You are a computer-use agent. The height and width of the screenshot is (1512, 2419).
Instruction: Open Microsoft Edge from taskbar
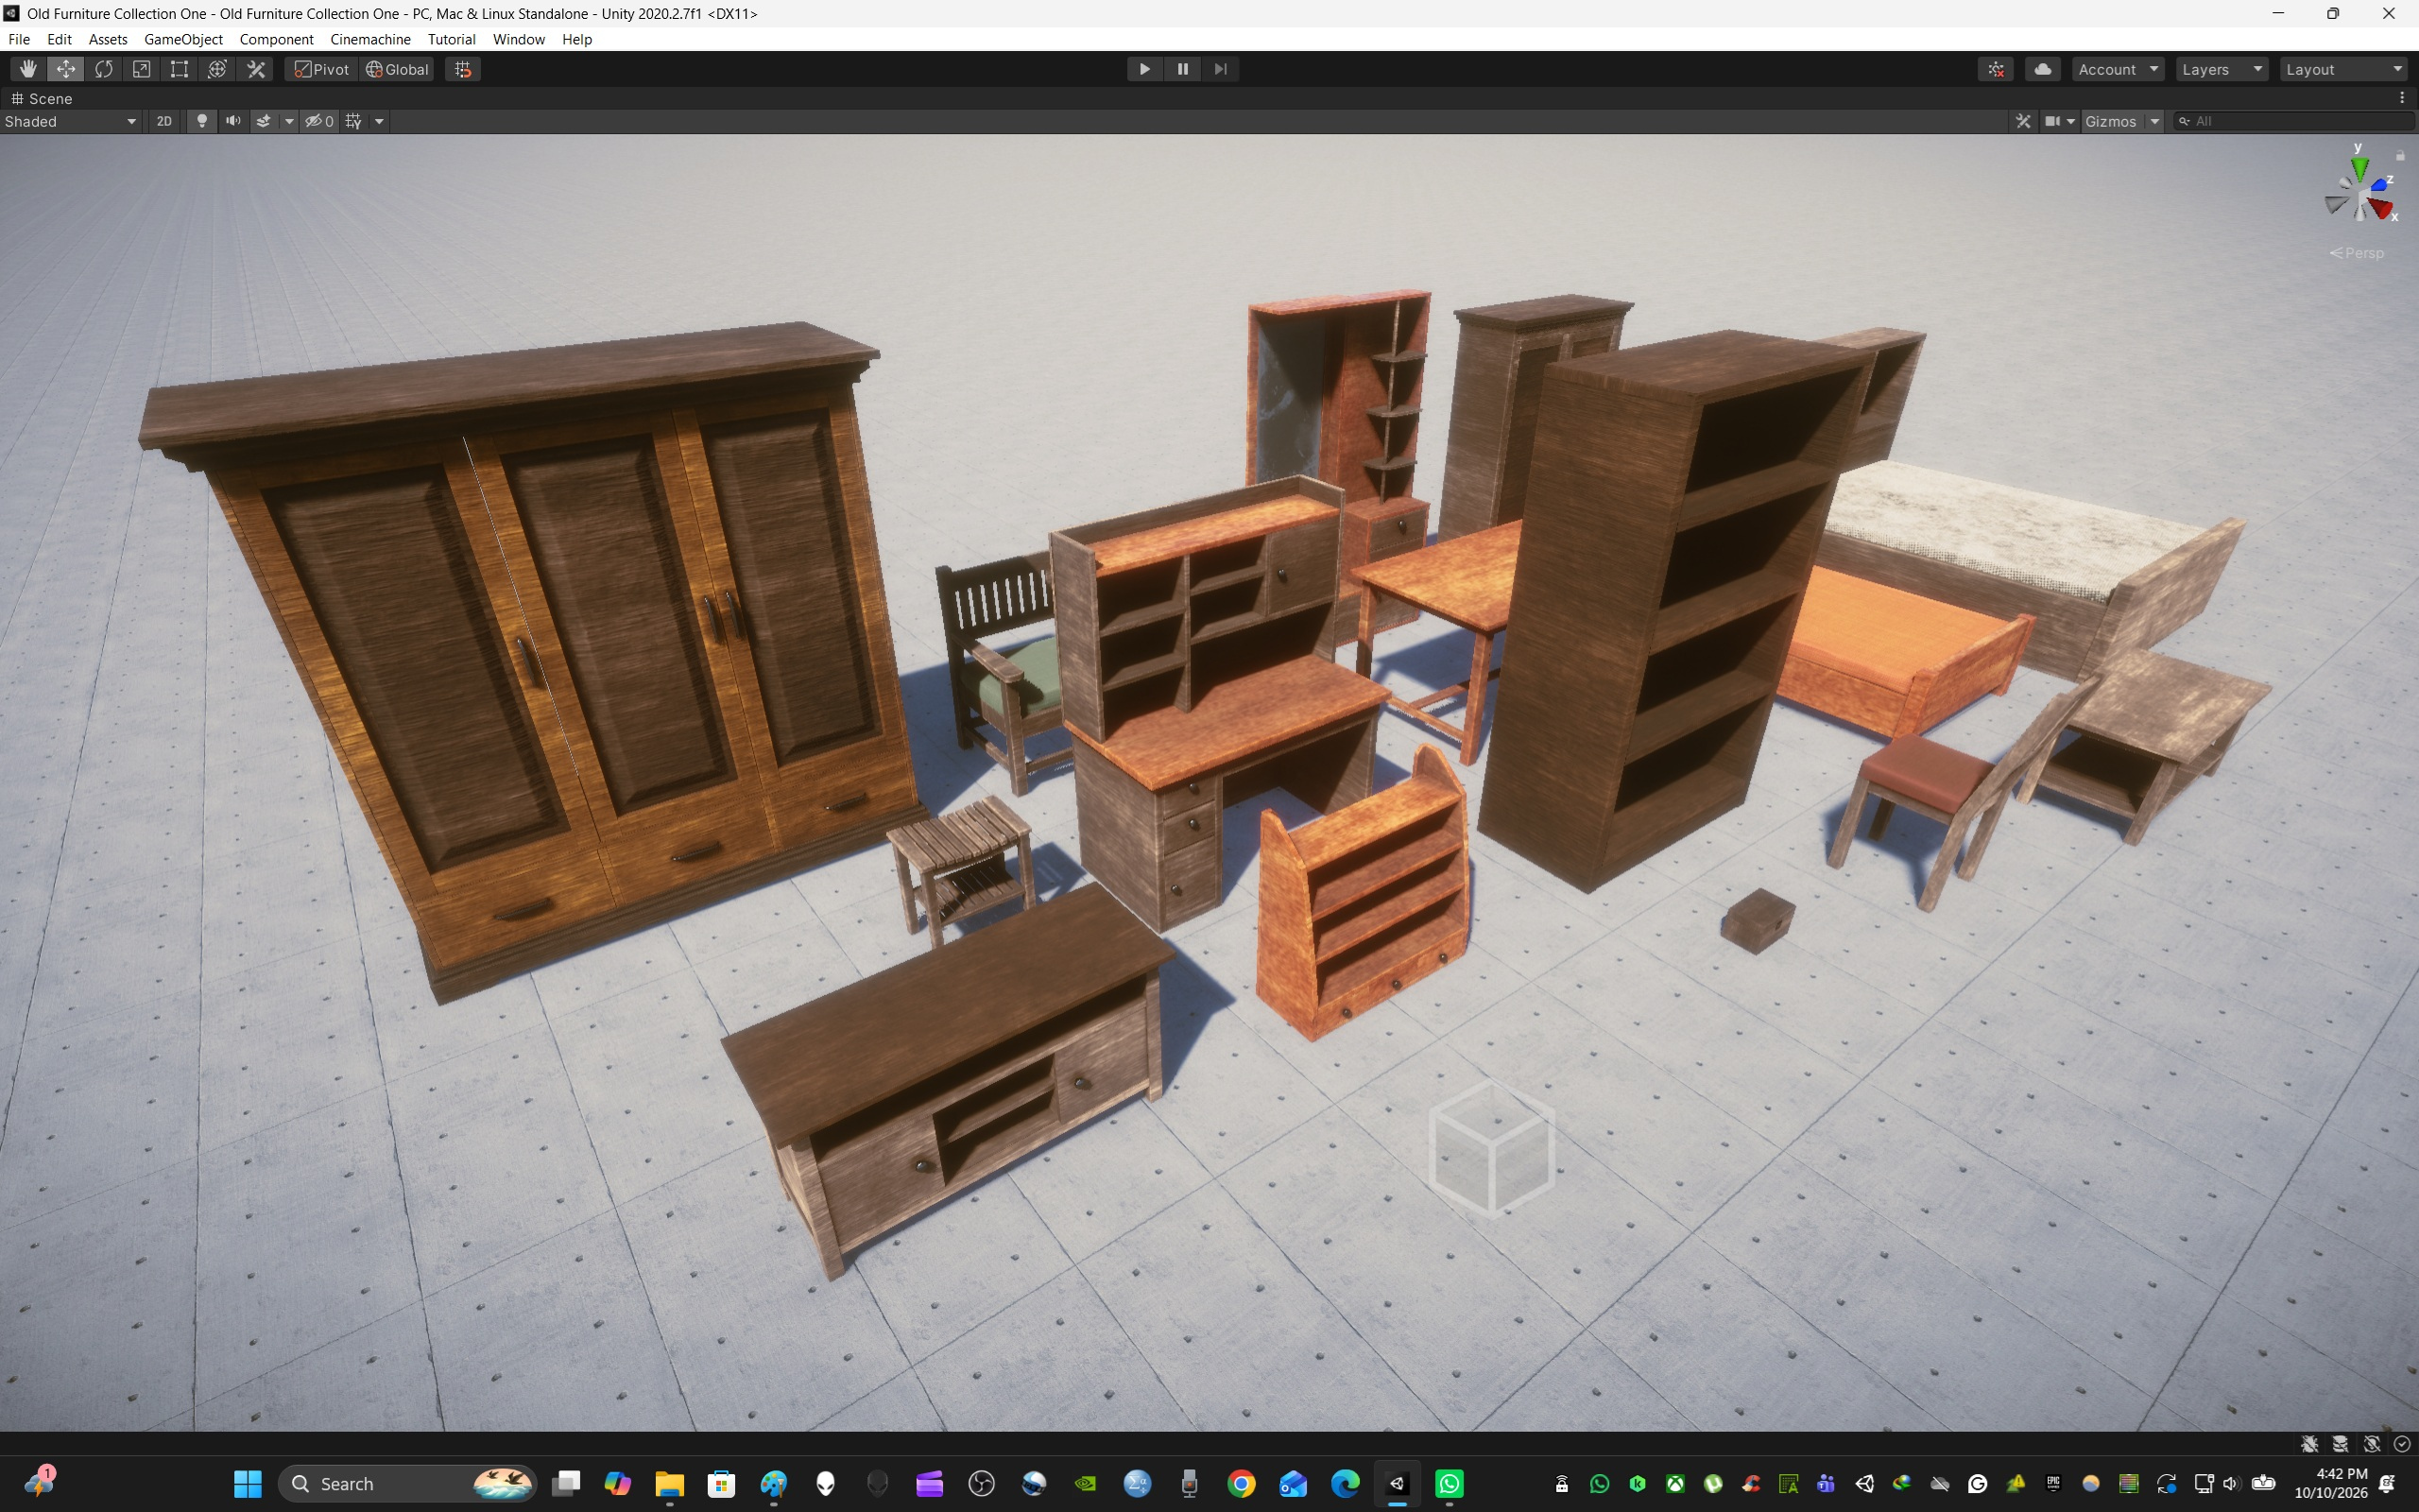pyautogui.click(x=1346, y=1484)
